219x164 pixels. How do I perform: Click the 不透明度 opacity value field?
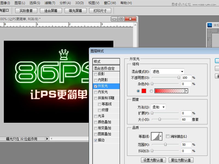(186, 78)
